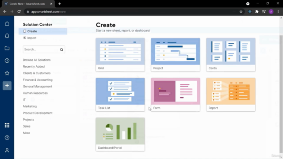
Task: Click browser back arrow
Action: [5, 11]
